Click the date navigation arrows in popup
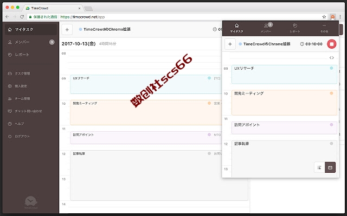 pos(331,58)
